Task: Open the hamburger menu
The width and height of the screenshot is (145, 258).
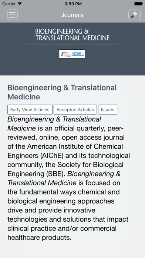Action: click(12, 15)
